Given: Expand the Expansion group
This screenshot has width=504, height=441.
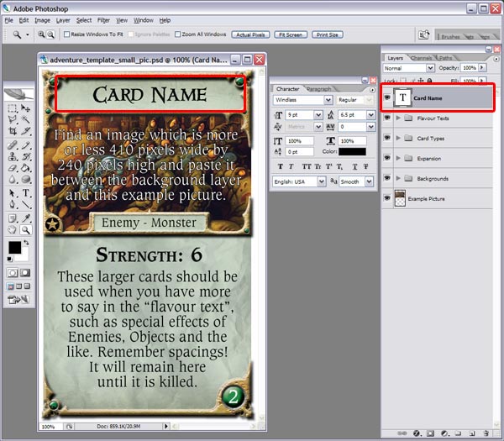Looking at the screenshot, I should 398,158.
